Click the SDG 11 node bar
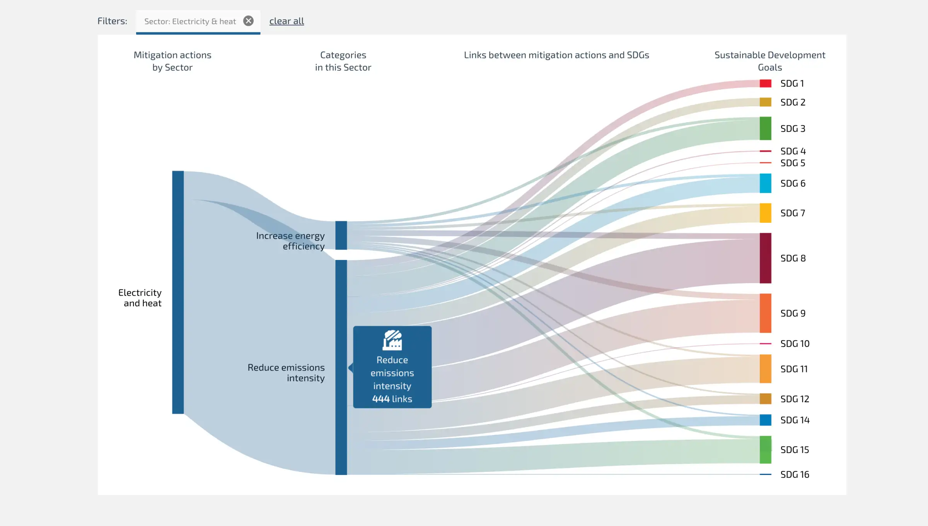Screen dimensions: 928x526 coord(765,369)
